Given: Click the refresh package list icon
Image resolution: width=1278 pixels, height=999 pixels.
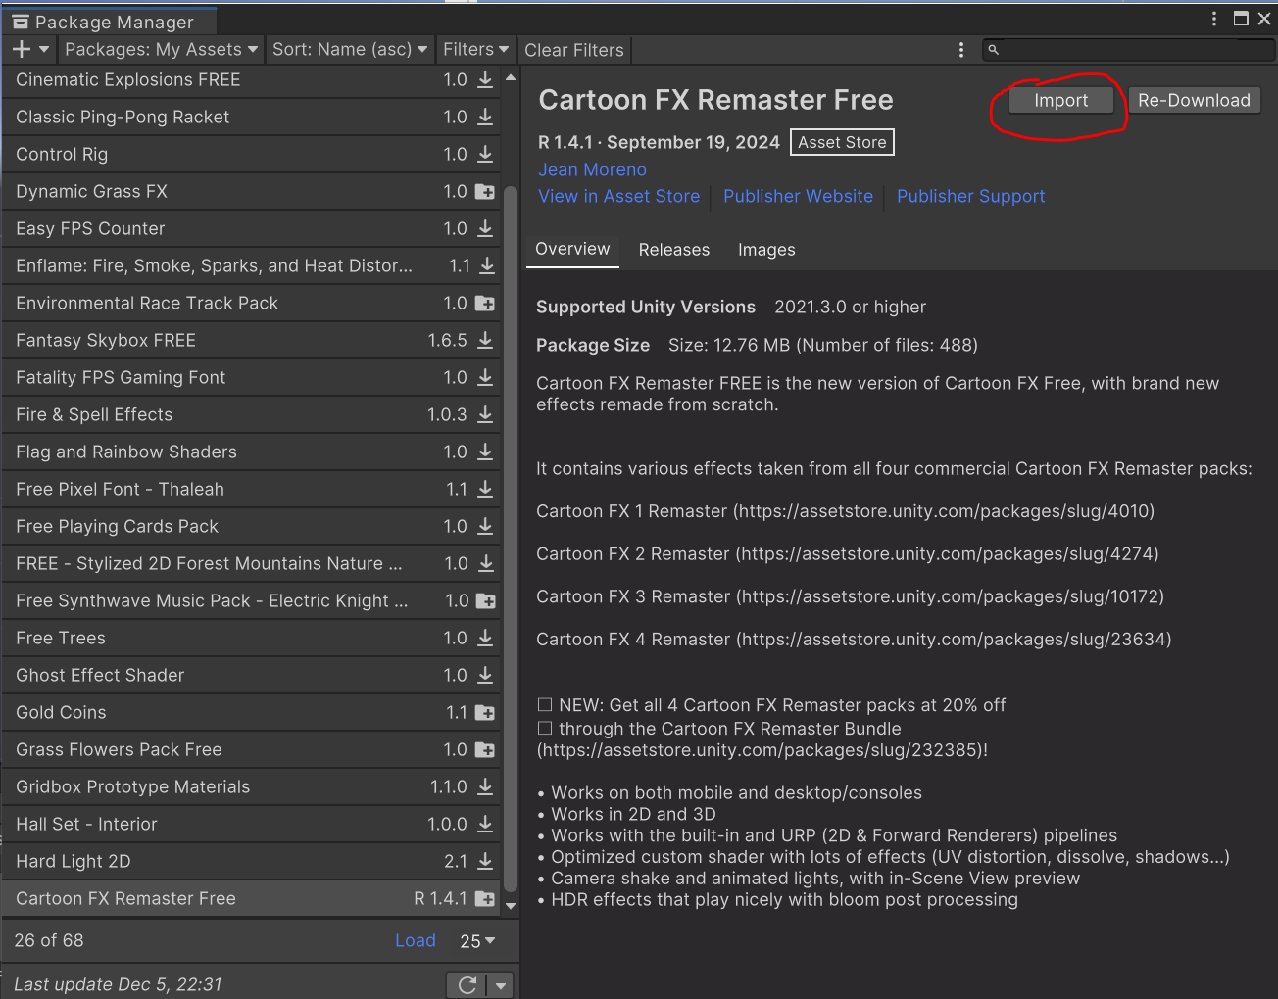Looking at the screenshot, I should click(x=467, y=985).
